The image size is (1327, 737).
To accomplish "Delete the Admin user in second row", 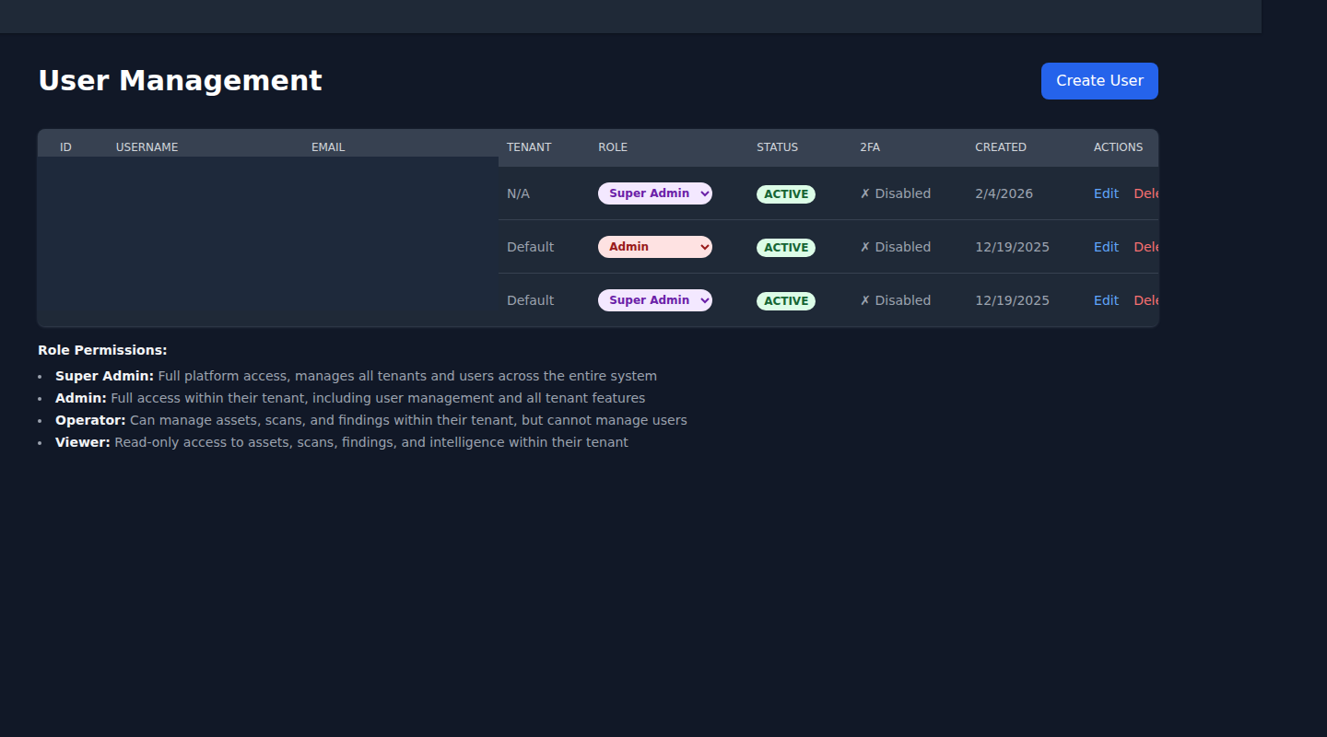I will coord(1145,247).
